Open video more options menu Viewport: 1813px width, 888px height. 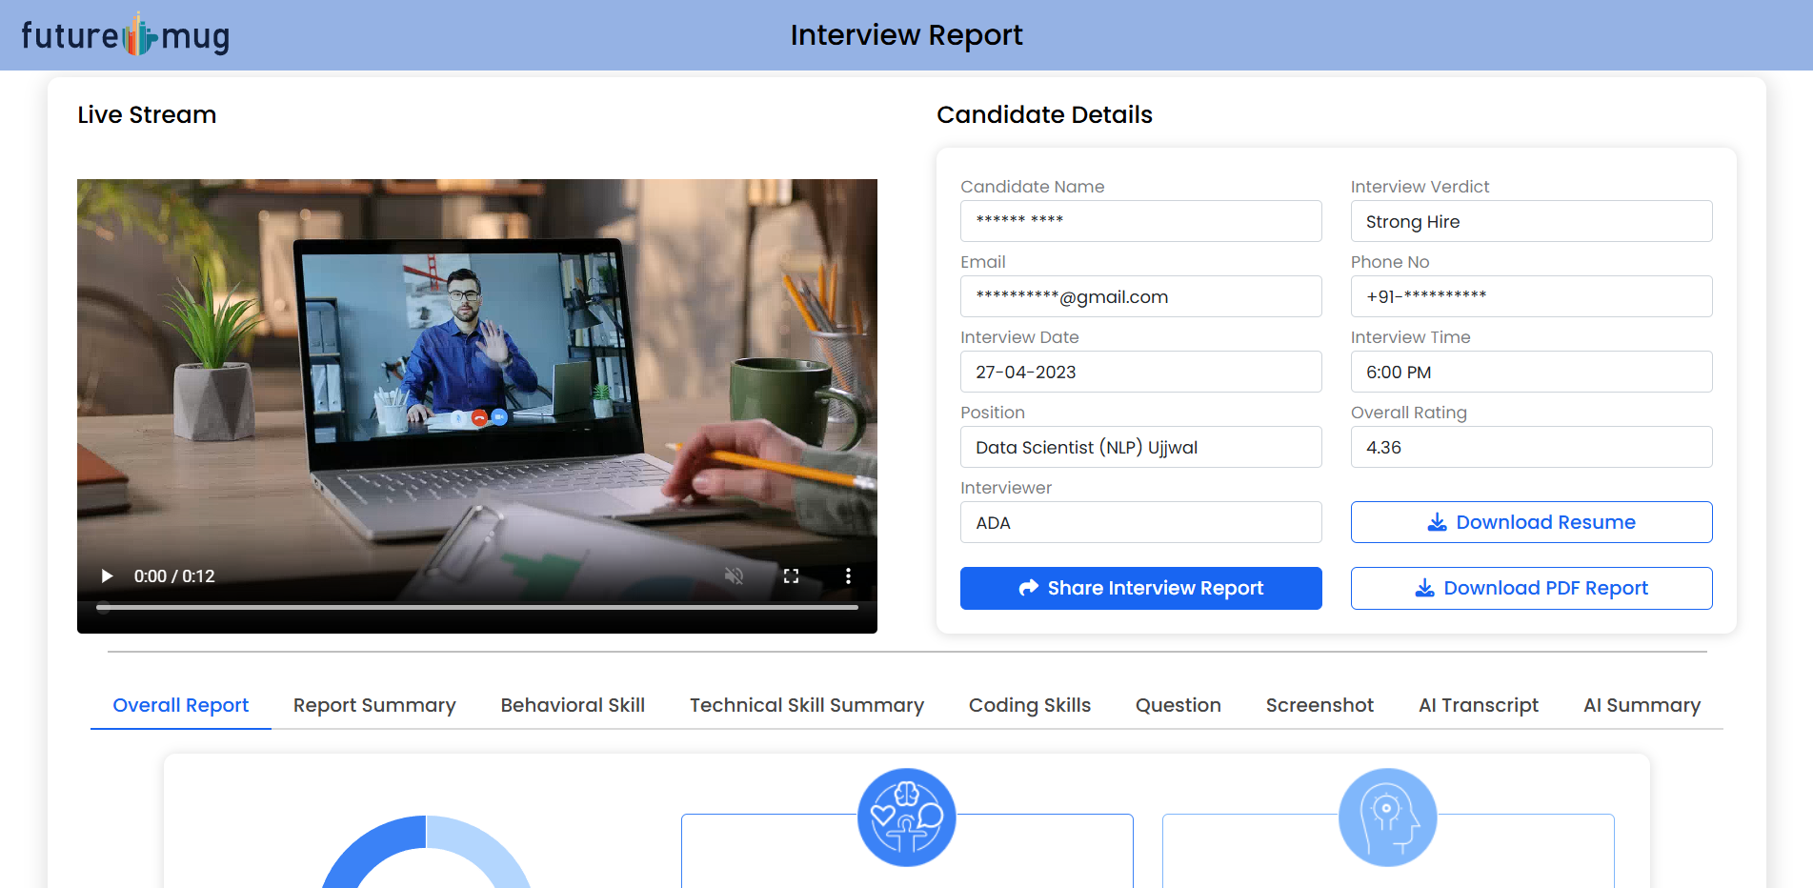pyautogui.click(x=848, y=576)
